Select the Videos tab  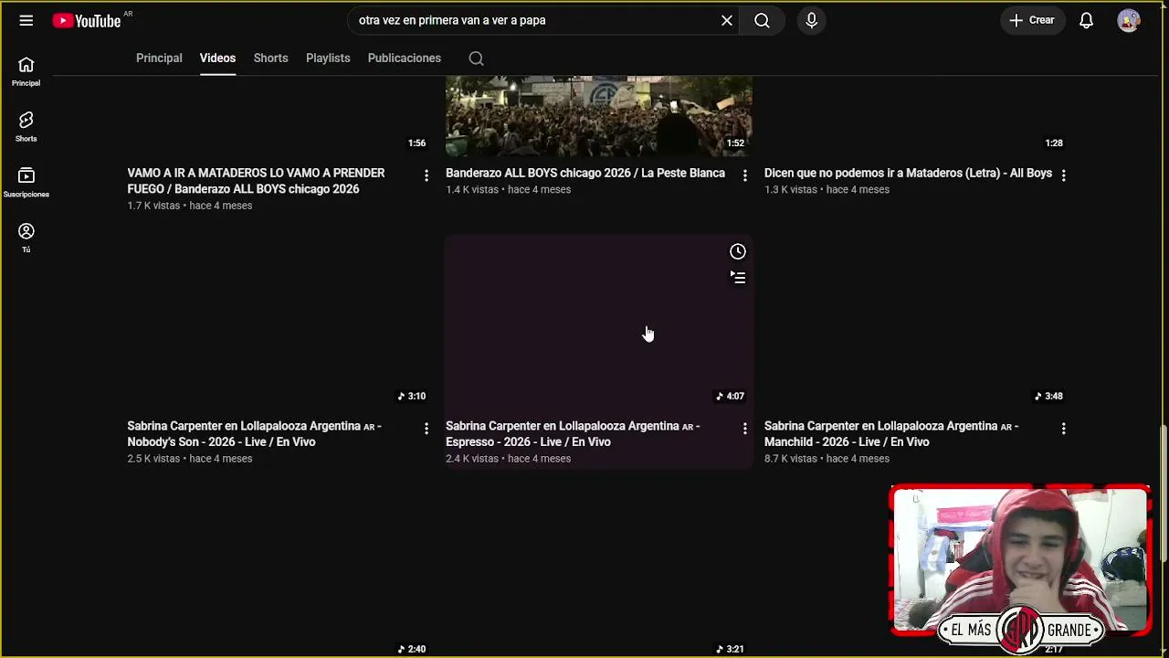217,58
